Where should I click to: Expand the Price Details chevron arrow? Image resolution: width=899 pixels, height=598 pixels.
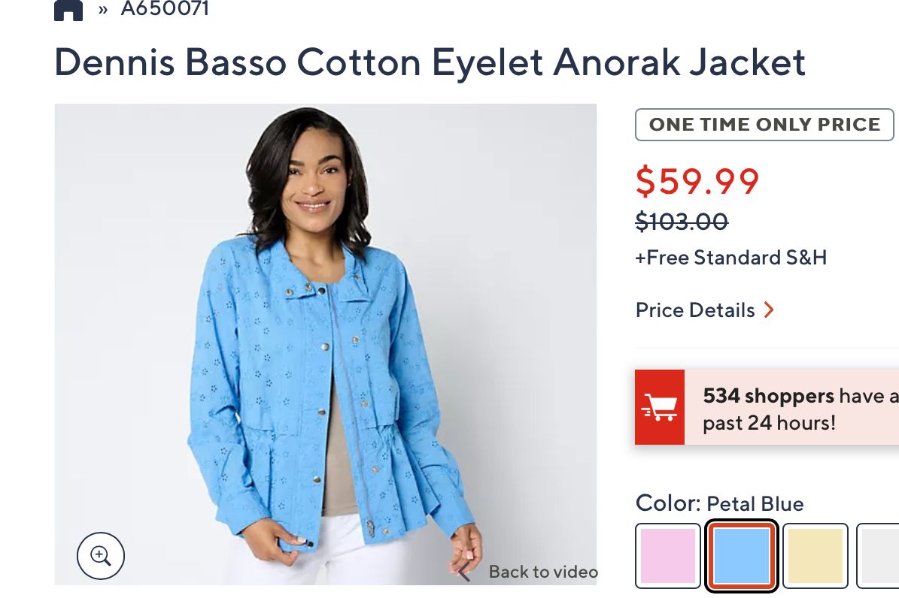(x=769, y=310)
